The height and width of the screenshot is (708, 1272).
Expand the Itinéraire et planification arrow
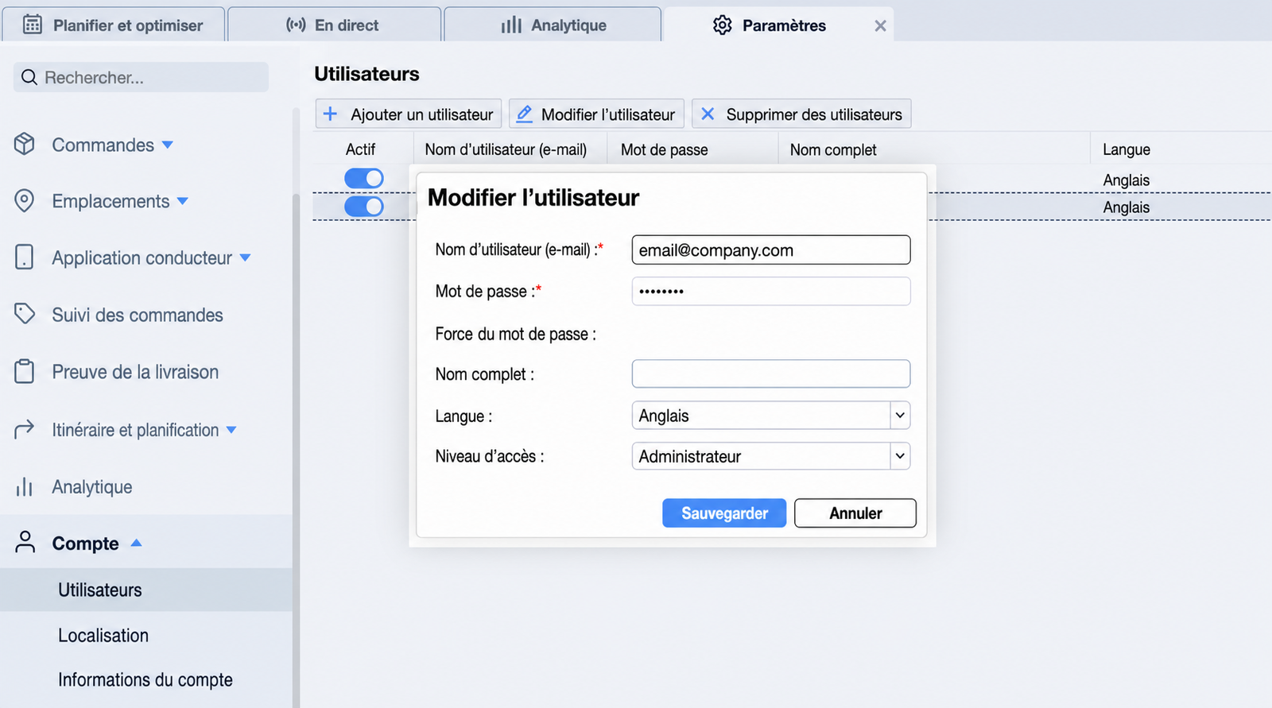click(231, 430)
